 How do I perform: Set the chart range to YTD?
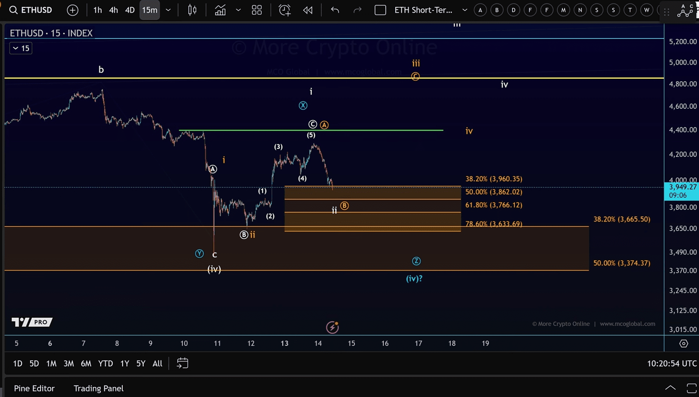point(105,363)
